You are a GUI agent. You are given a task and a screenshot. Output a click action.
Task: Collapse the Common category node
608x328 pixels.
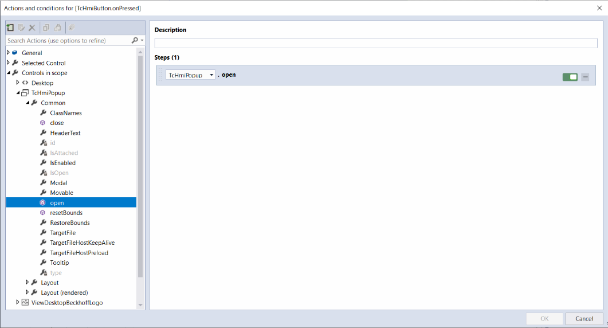coord(27,103)
